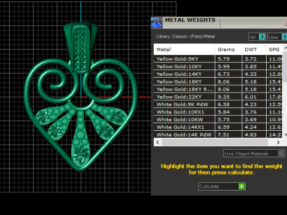Viewport: 287px width, 215px height.
Task: Click the 7.51 grams cell
Action: 228,134
